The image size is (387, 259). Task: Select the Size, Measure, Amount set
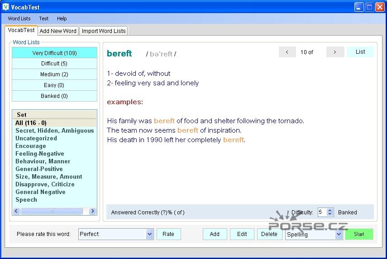coord(48,176)
